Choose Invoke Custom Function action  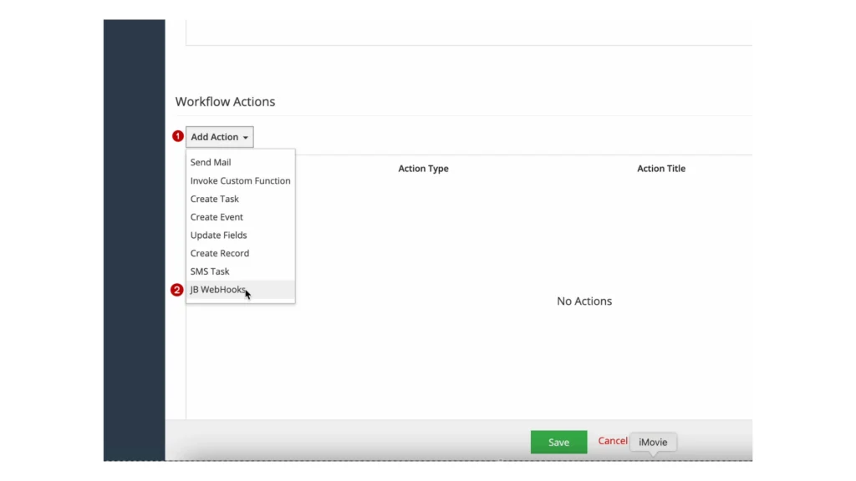pyautogui.click(x=240, y=180)
